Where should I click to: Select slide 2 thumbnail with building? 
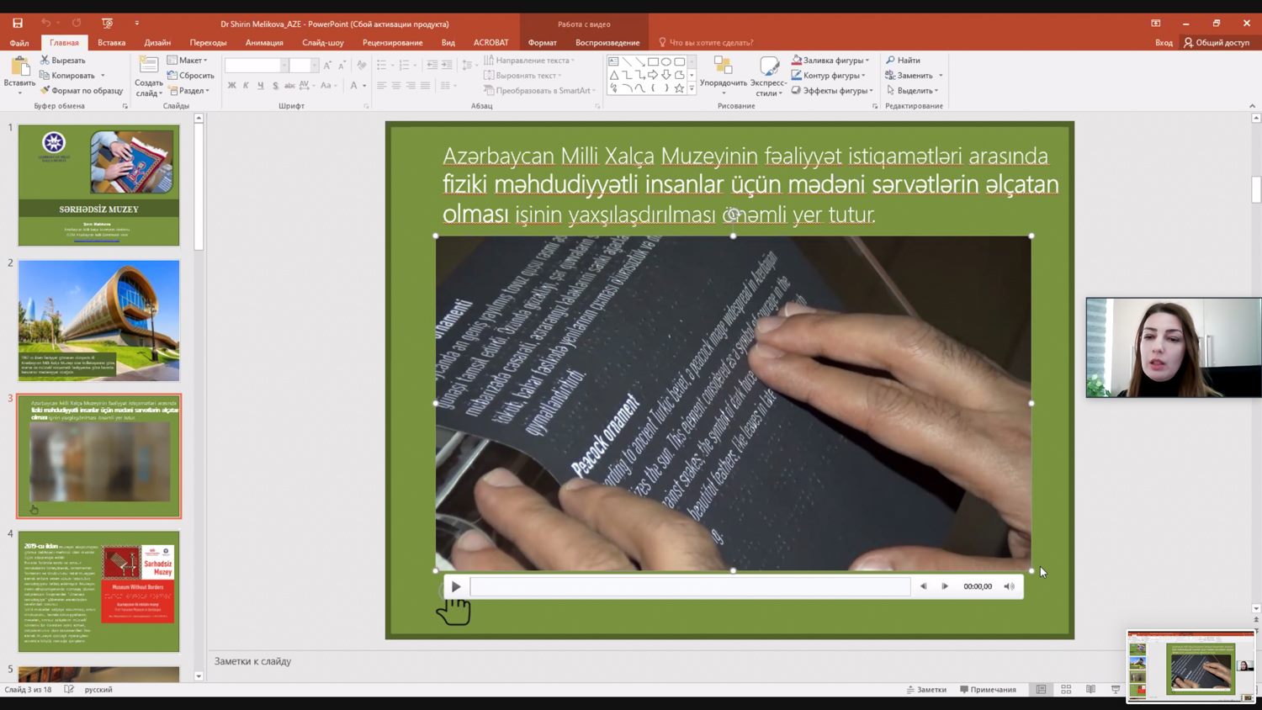click(98, 321)
